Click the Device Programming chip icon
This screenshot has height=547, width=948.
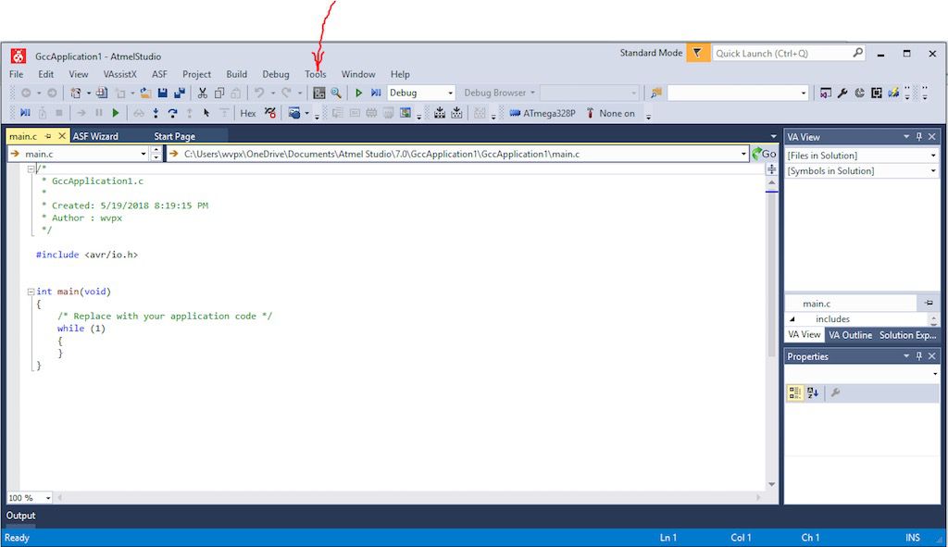pos(319,93)
